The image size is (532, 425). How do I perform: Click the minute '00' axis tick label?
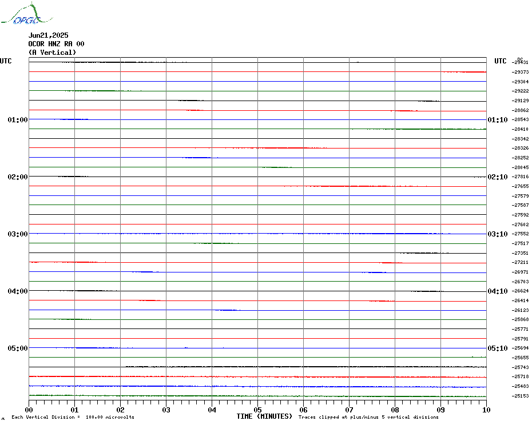click(x=29, y=410)
